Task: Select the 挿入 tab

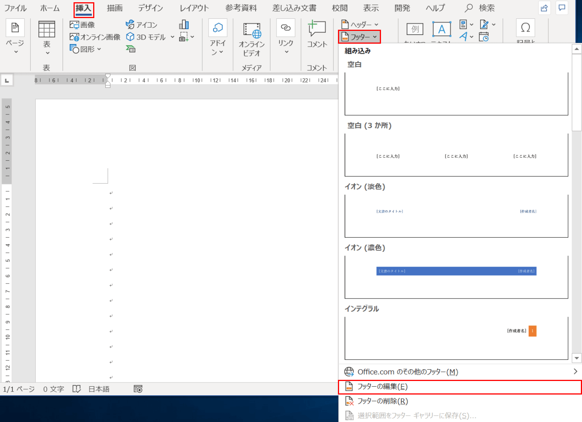Action: tap(83, 8)
